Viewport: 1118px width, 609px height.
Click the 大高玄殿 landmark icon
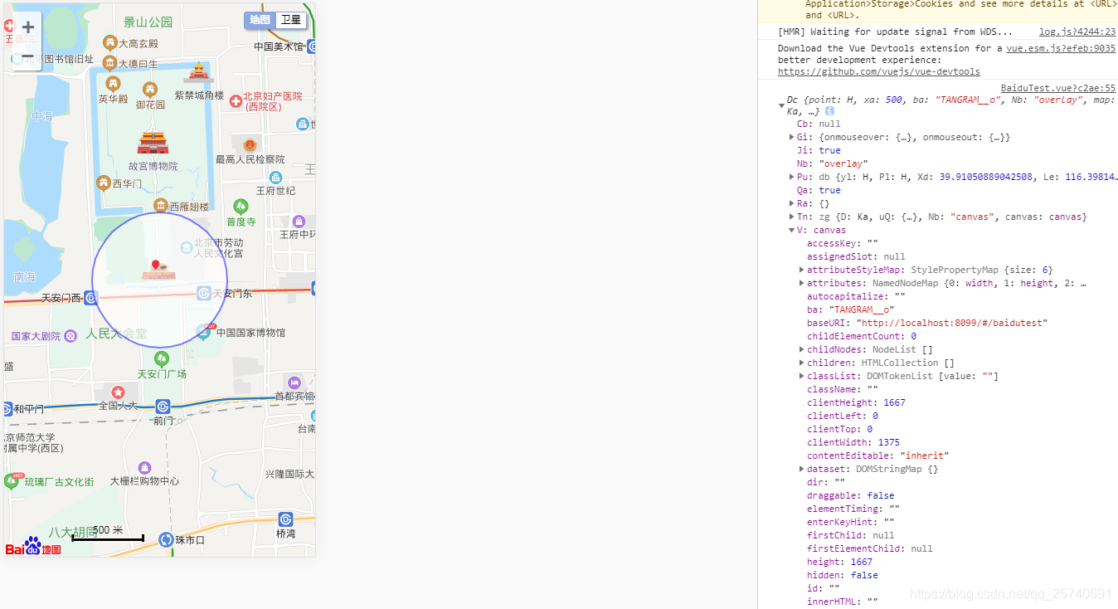pyautogui.click(x=109, y=42)
